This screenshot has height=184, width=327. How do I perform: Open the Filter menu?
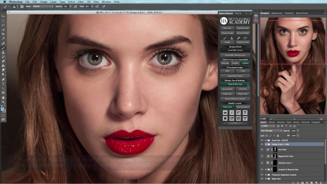(81, 2)
